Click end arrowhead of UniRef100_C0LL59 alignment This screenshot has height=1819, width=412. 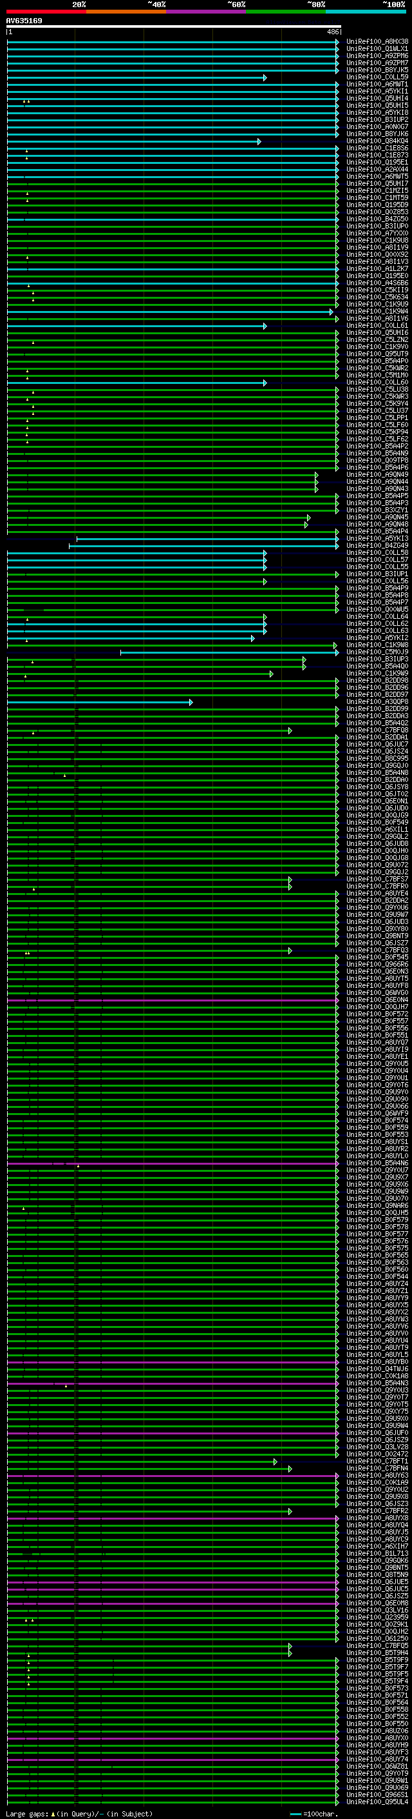click(265, 77)
